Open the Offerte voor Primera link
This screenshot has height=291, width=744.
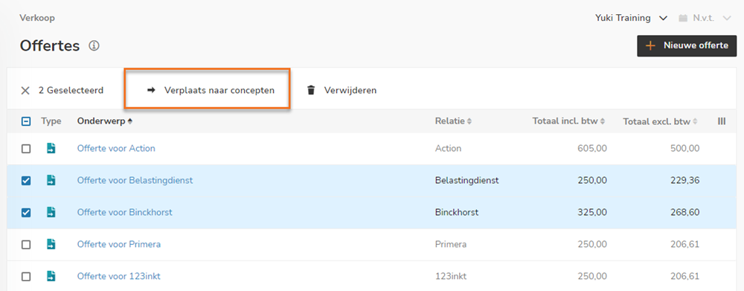(119, 244)
